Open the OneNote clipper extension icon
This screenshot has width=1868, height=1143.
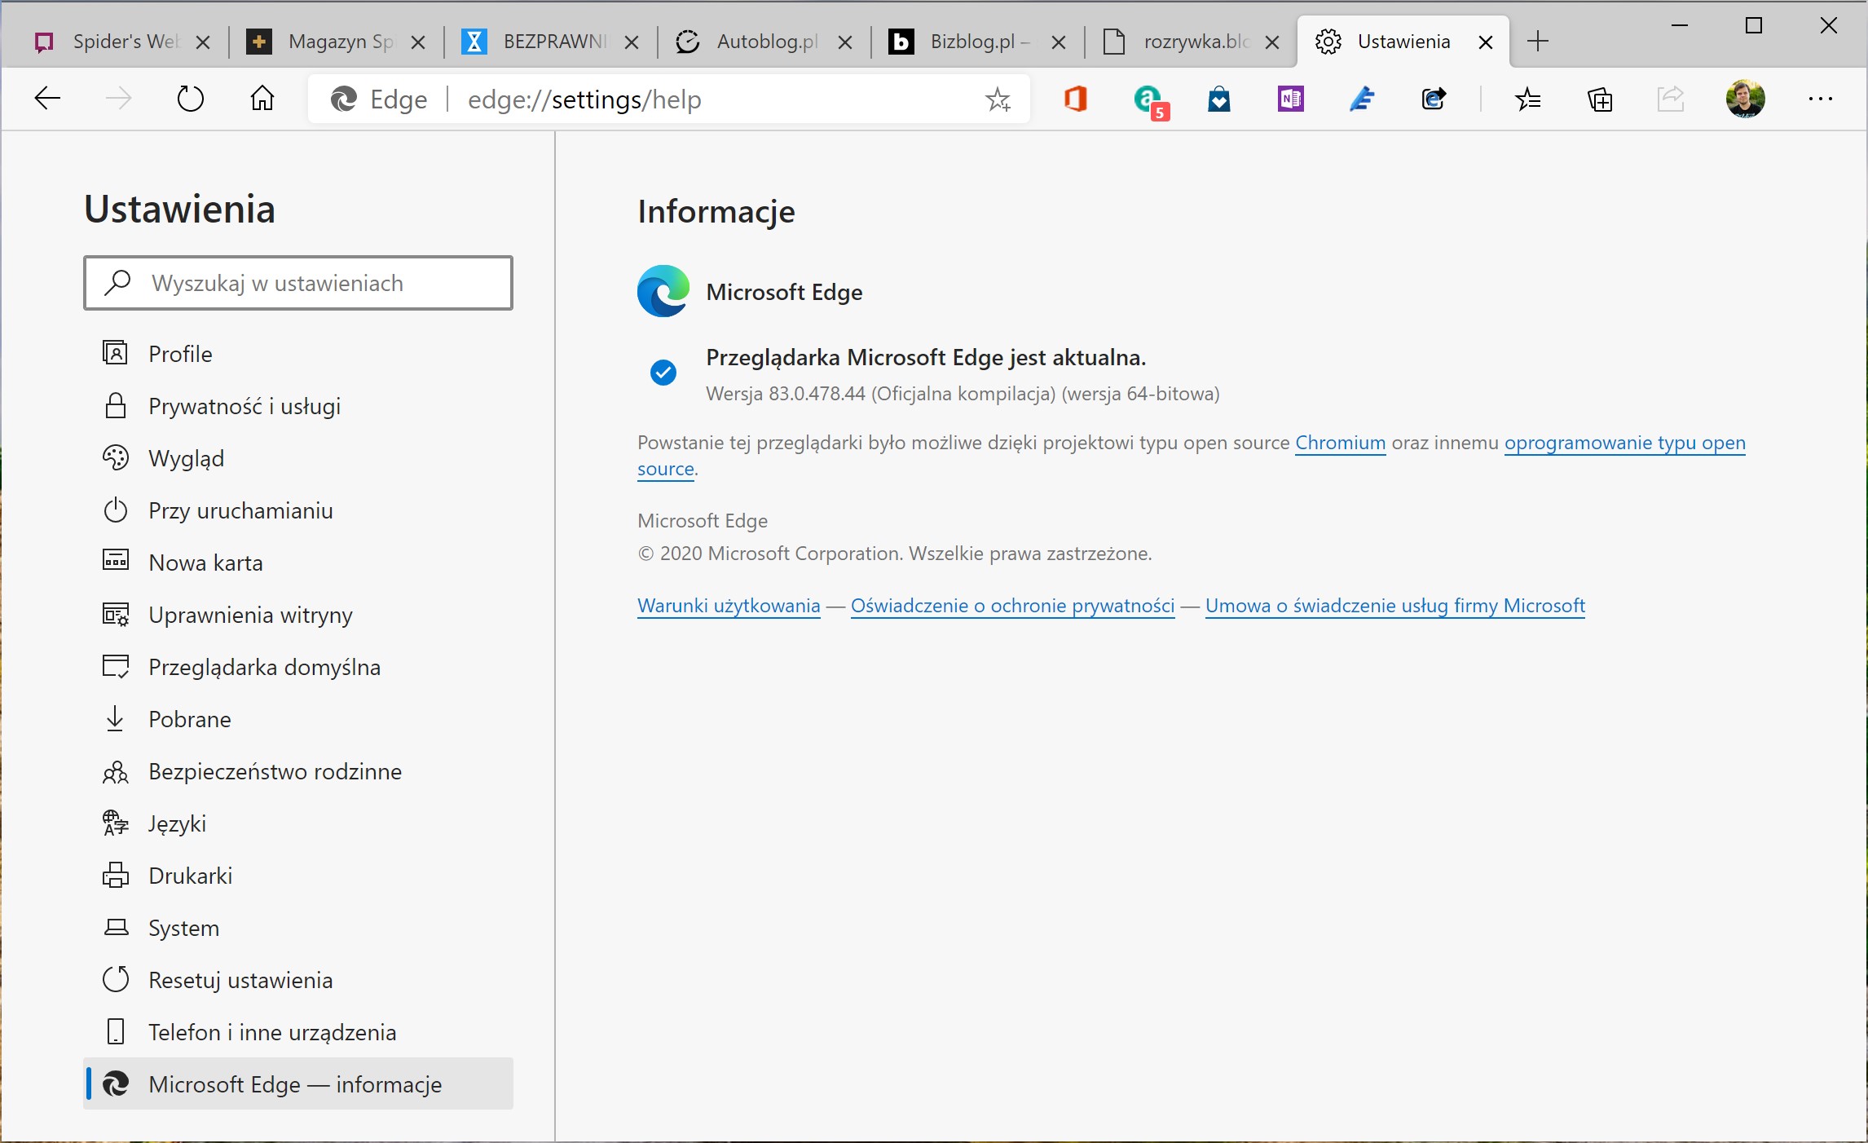(x=1290, y=99)
